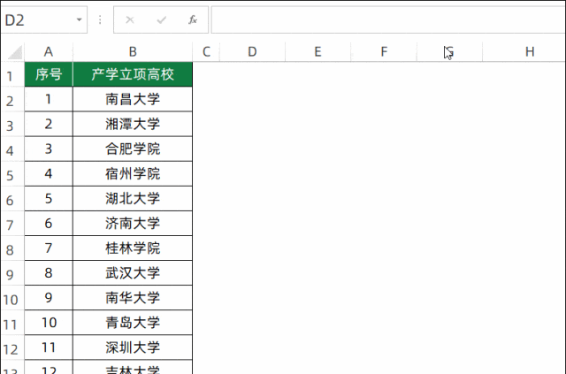Image resolution: width=566 pixels, height=374 pixels.
Task: Click serial number cell next to 南华大学
Action: coord(49,297)
